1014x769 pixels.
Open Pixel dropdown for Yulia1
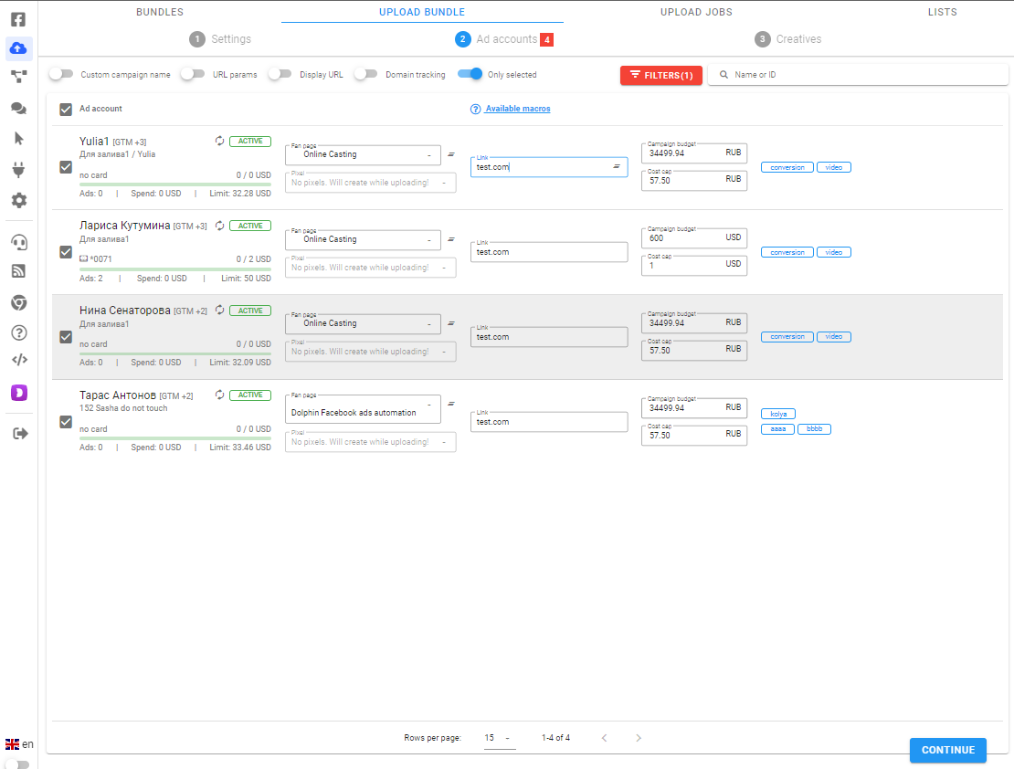coord(371,183)
